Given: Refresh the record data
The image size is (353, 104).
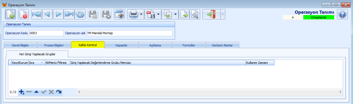Looking at the screenshot, I should [x=80, y=14].
